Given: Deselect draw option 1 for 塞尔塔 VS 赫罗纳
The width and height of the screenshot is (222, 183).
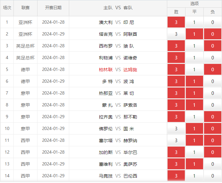Looking at the screenshot, I should 194,140.
